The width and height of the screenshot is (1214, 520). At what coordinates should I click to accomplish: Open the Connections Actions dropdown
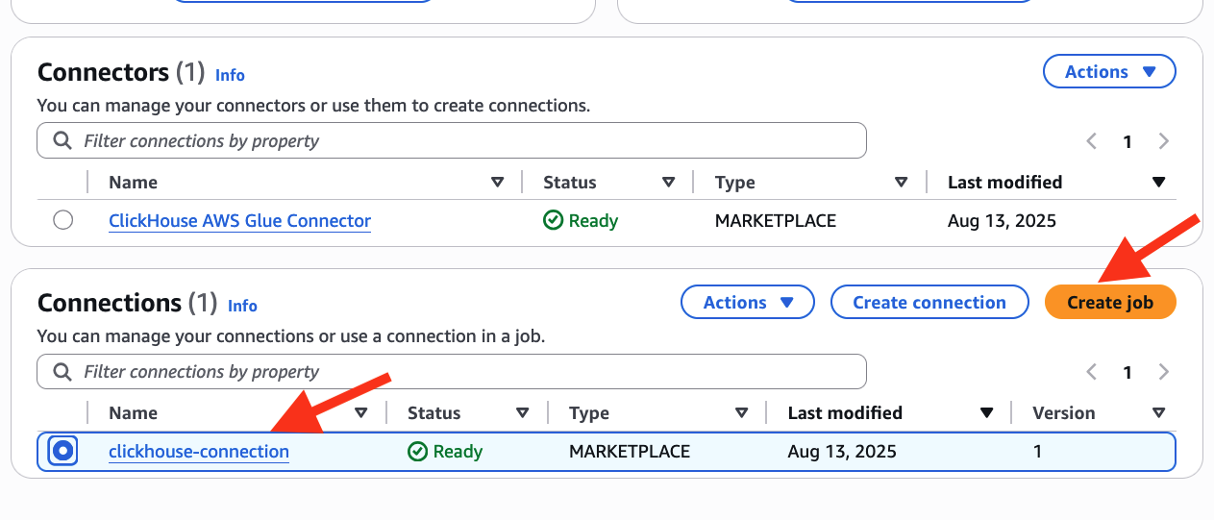coord(747,303)
